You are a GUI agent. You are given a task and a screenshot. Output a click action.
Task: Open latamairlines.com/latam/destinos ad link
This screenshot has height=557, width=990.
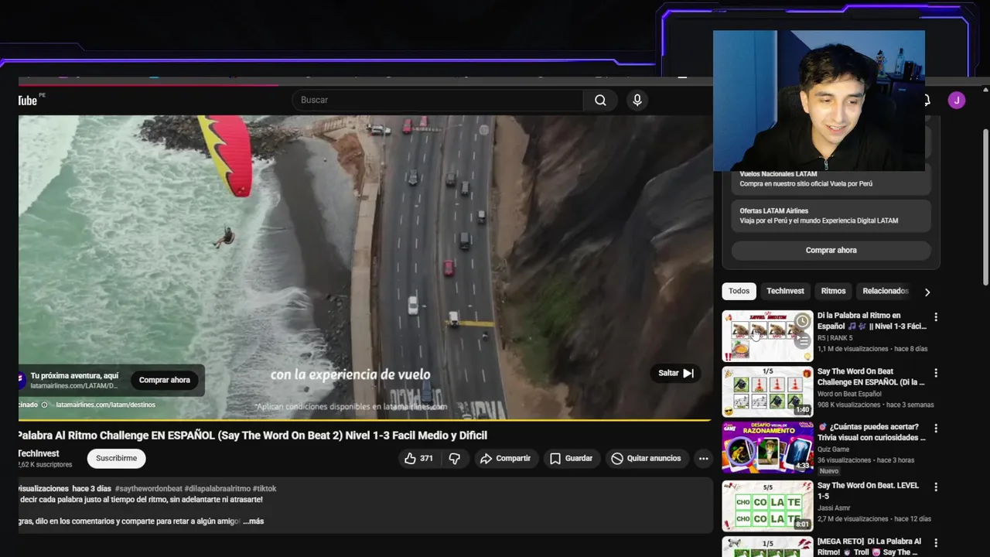coord(105,405)
